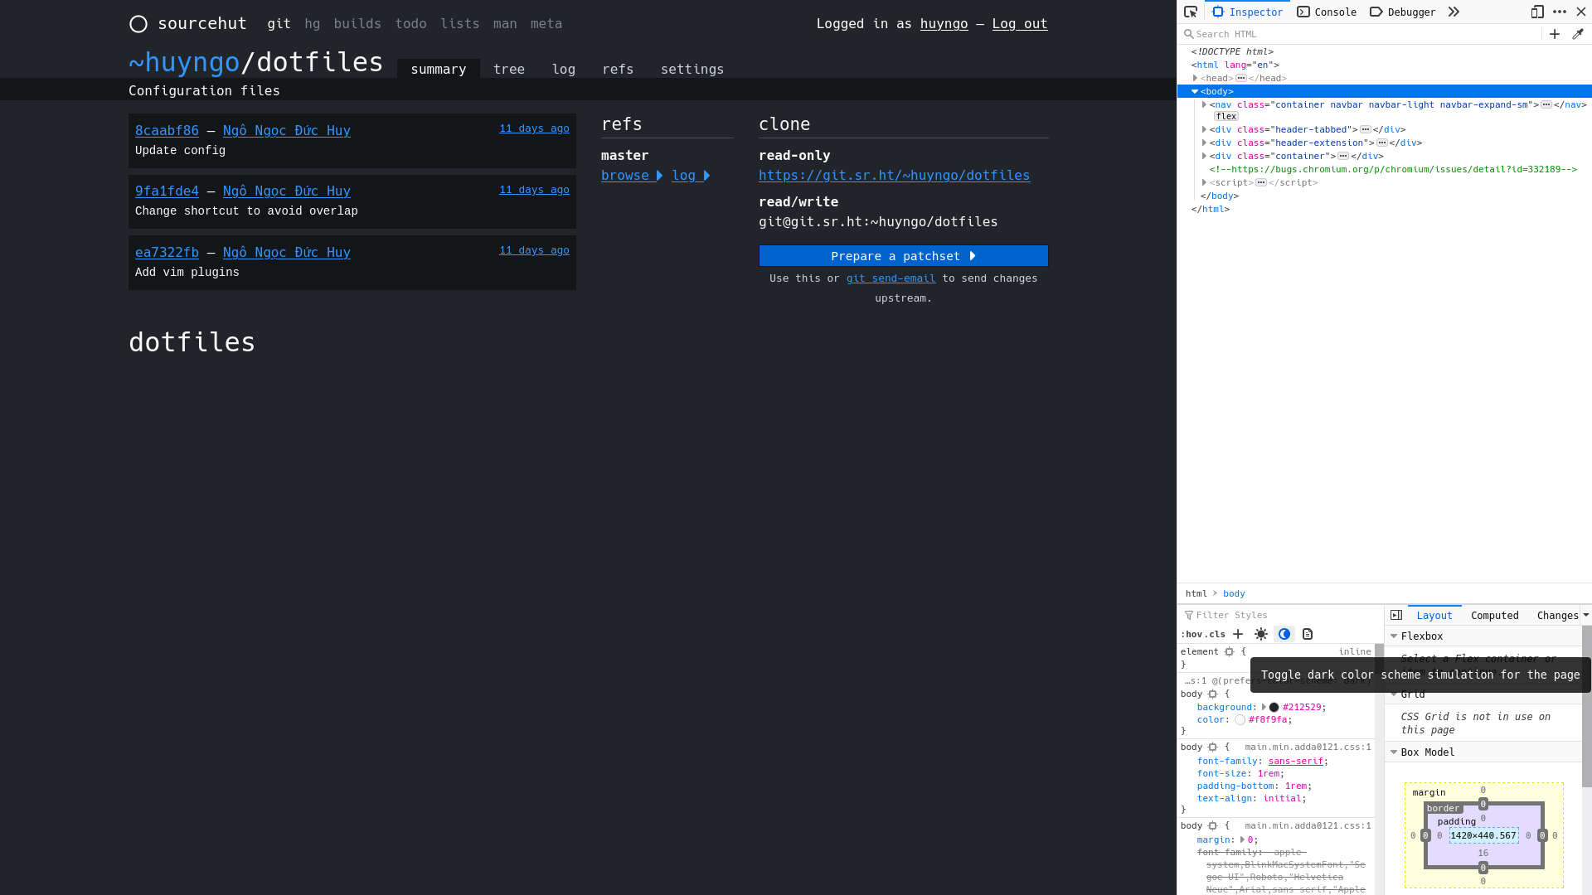This screenshot has height=895, width=1592.
Task: Toggle .cls classes panel
Action: click(x=1214, y=634)
